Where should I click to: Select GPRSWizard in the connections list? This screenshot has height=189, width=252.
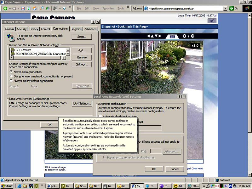click(x=24, y=50)
